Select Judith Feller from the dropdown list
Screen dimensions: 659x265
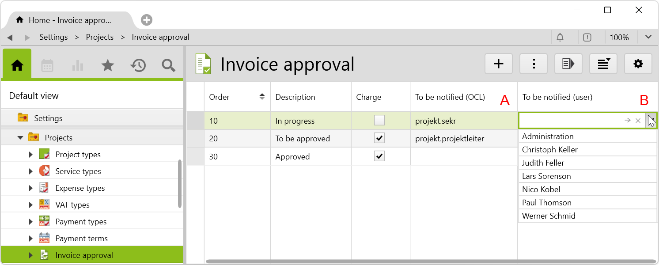point(543,163)
